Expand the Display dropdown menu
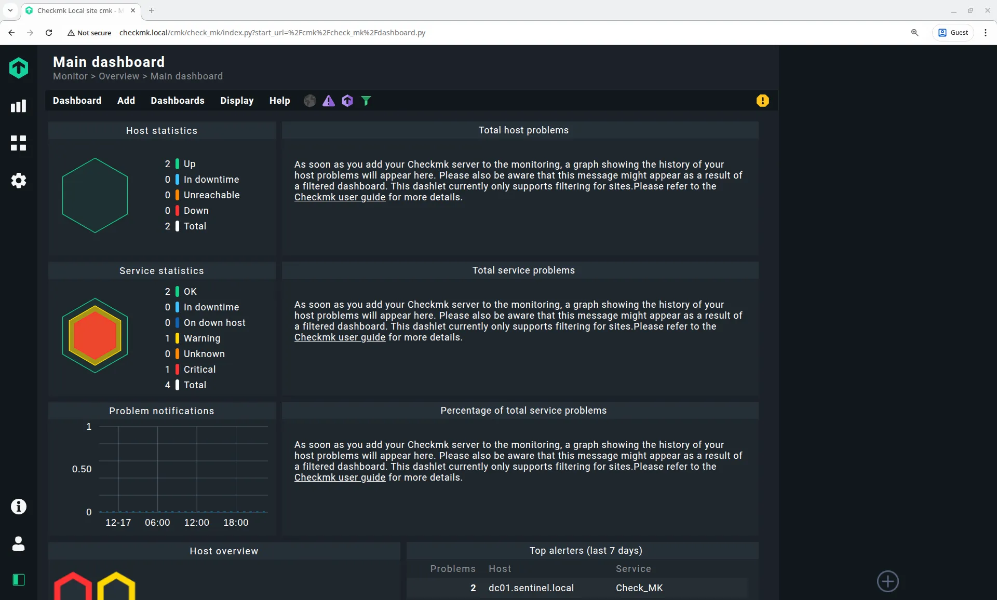Viewport: 997px width, 600px height. pyautogui.click(x=237, y=101)
